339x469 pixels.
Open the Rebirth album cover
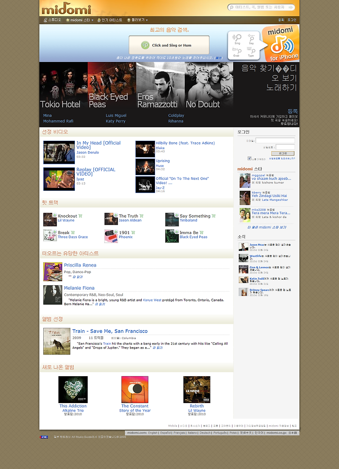[x=197, y=389]
